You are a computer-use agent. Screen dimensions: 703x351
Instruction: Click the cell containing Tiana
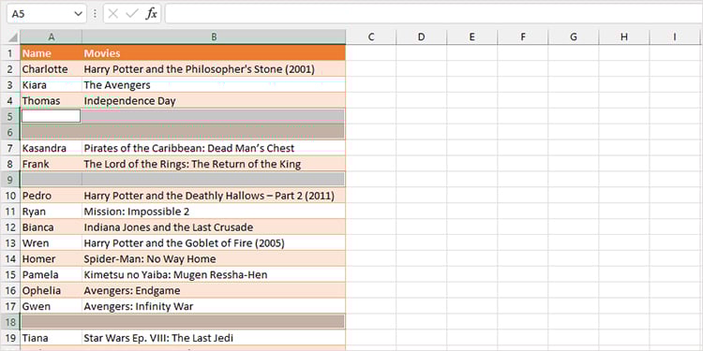(52, 338)
